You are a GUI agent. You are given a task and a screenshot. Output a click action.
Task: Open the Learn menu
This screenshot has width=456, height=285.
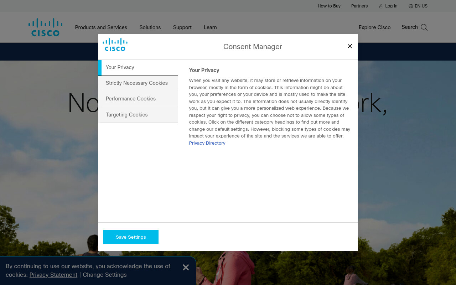tap(210, 27)
